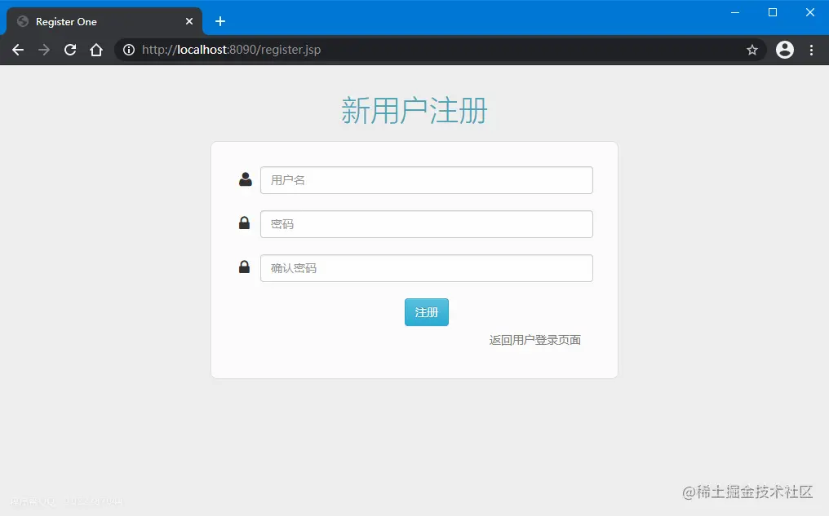Open the browser three-dot menu
This screenshot has width=829, height=516.
[812, 50]
